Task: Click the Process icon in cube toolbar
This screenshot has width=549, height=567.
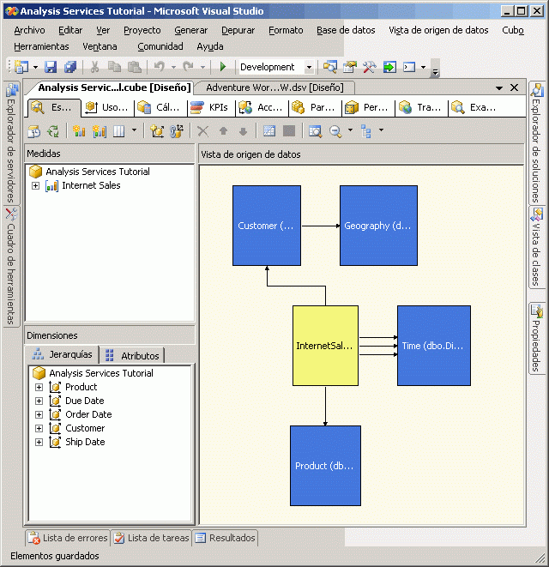Action: (34, 131)
